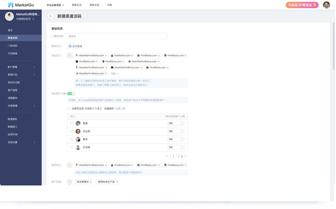Open the 平台运营项目 dropdown
This screenshot has width=336, height=209.
(x=55, y=5)
